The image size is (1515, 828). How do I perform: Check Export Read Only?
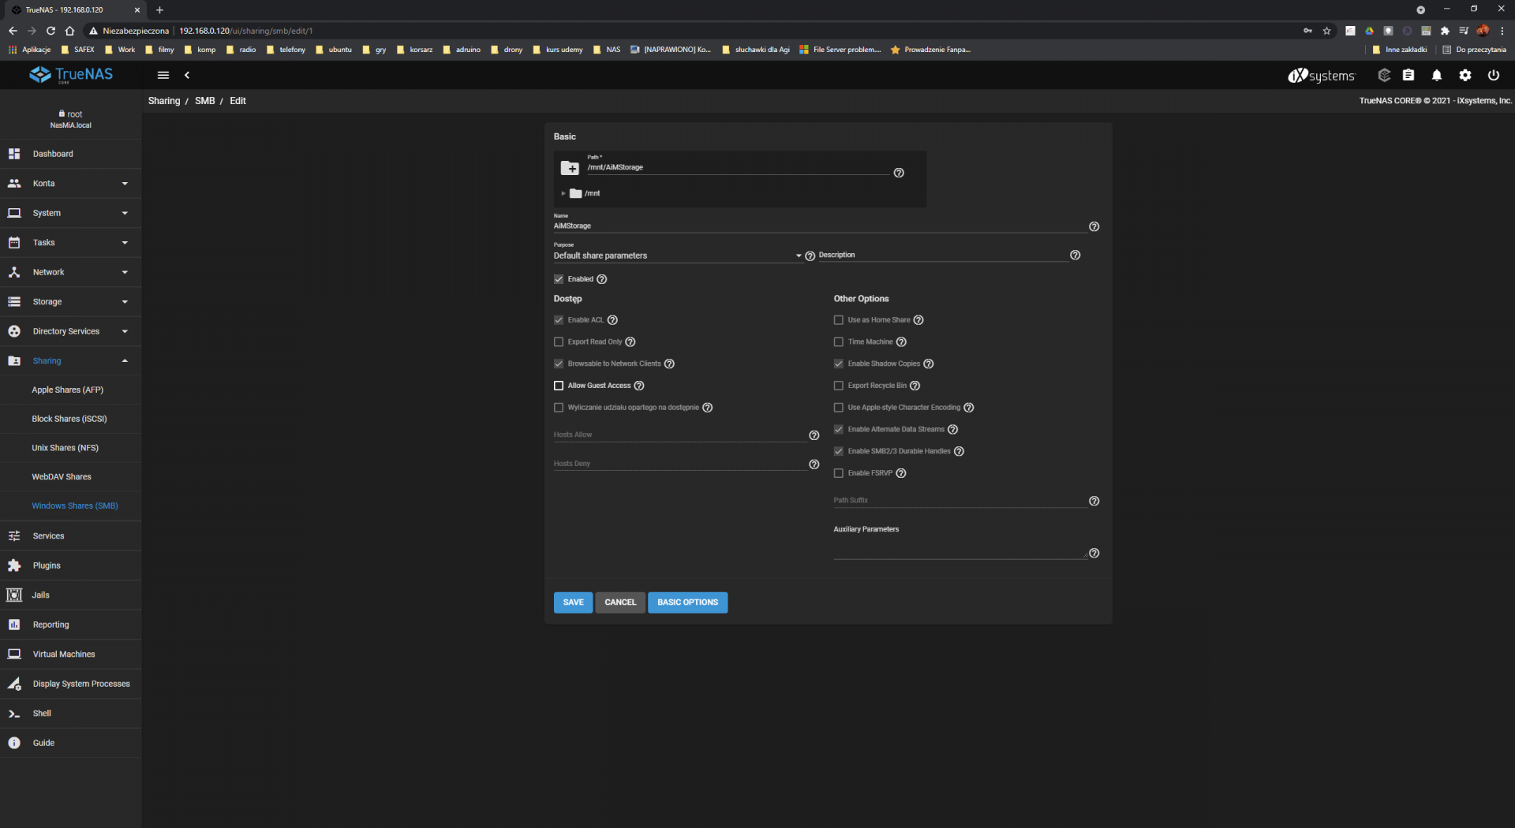click(x=559, y=342)
